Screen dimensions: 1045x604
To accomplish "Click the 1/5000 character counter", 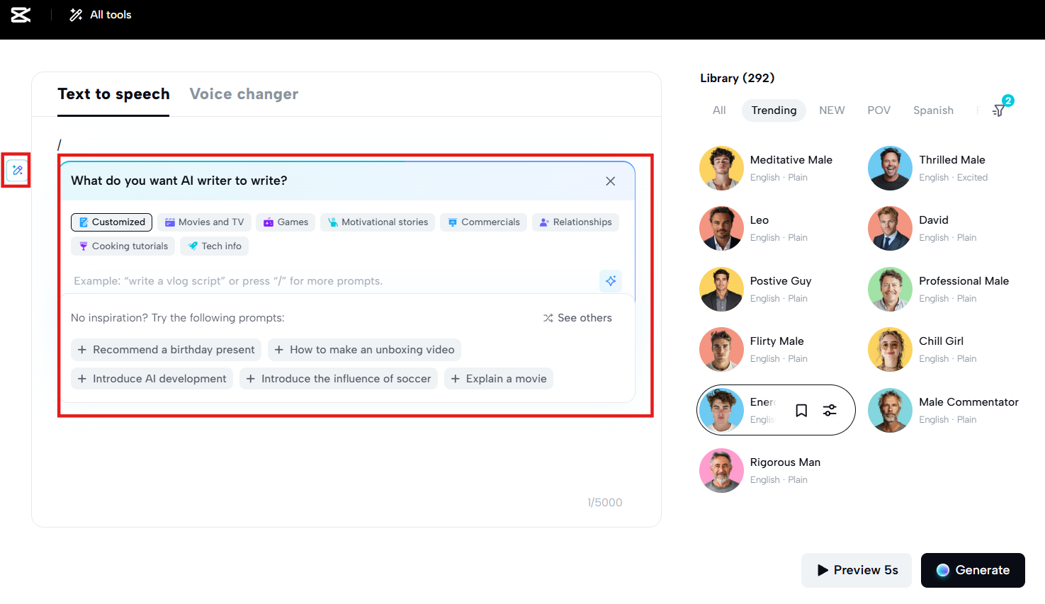I will coord(604,503).
